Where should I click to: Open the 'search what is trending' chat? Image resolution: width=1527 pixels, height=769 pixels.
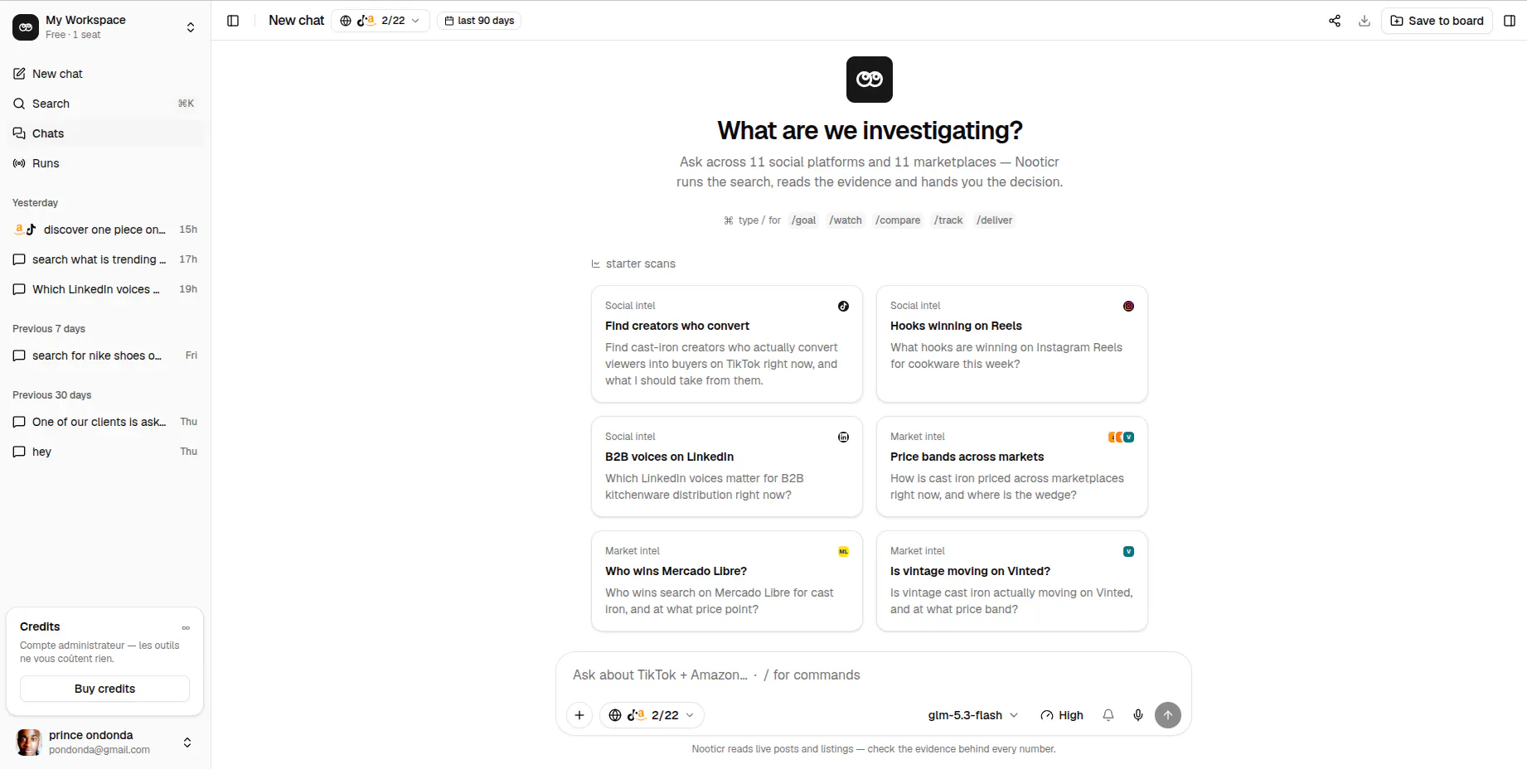(105, 259)
